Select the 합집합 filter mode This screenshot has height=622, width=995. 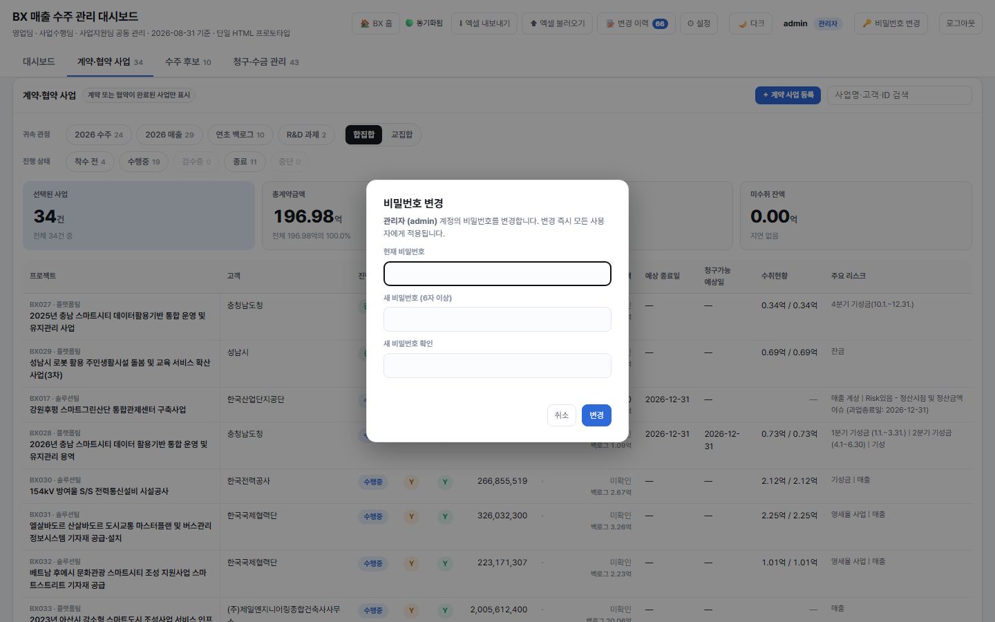363,135
